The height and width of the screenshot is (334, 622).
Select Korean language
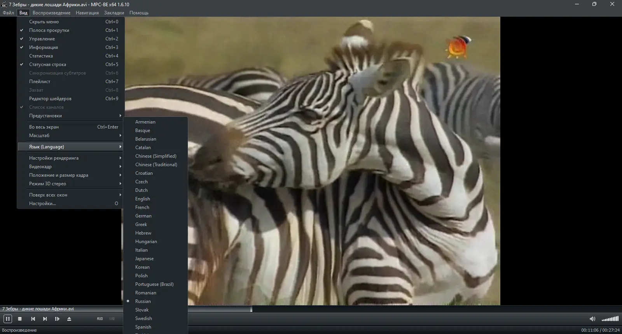tap(155, 267)
